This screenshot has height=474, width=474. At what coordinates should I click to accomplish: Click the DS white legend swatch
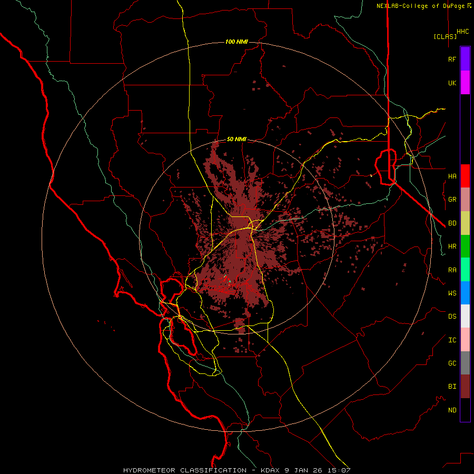coord(465,316)
